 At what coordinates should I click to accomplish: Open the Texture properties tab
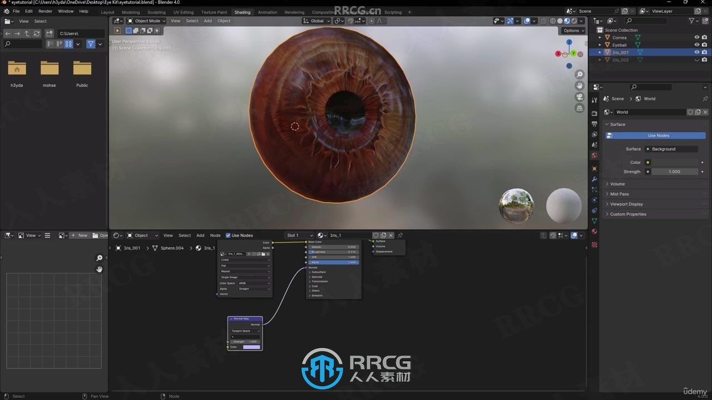click(x=594, y=244)
